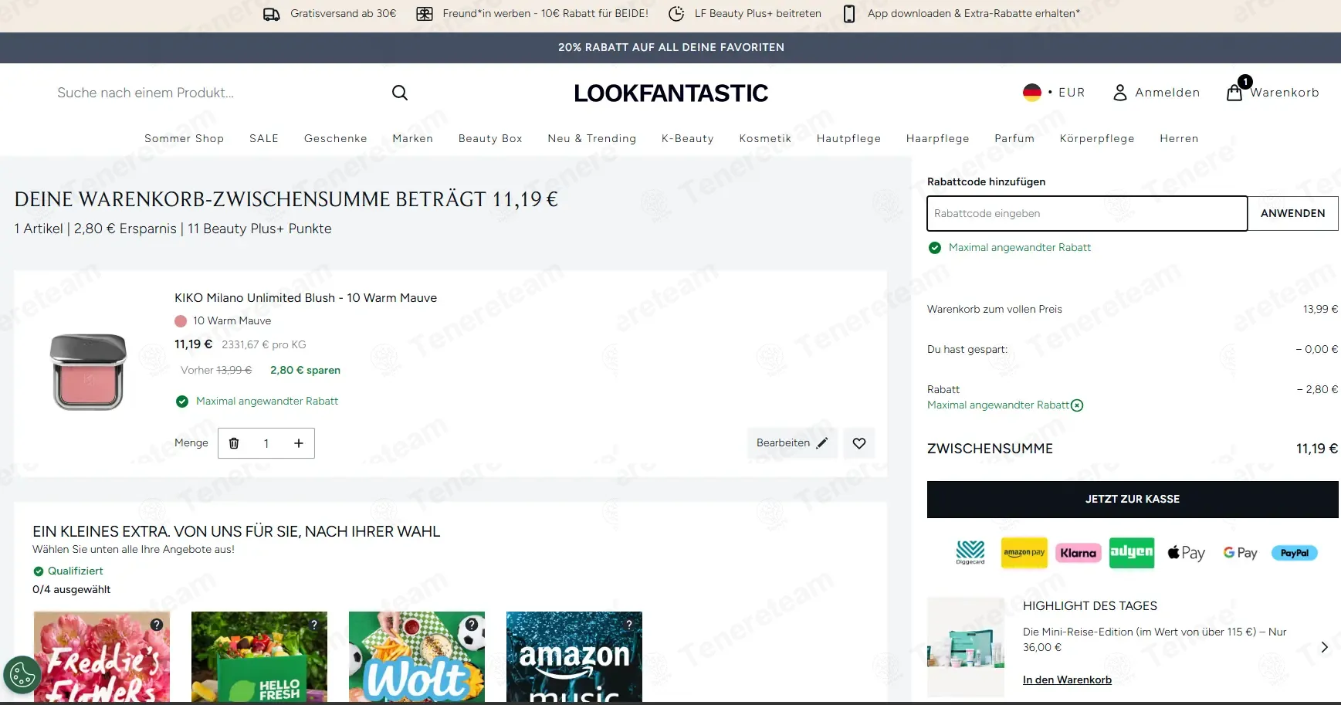1341x705 pixels.
Task: Select the 10 Warm Mauve color swatch
Action: pyautogui.click(x=181, y=321)
